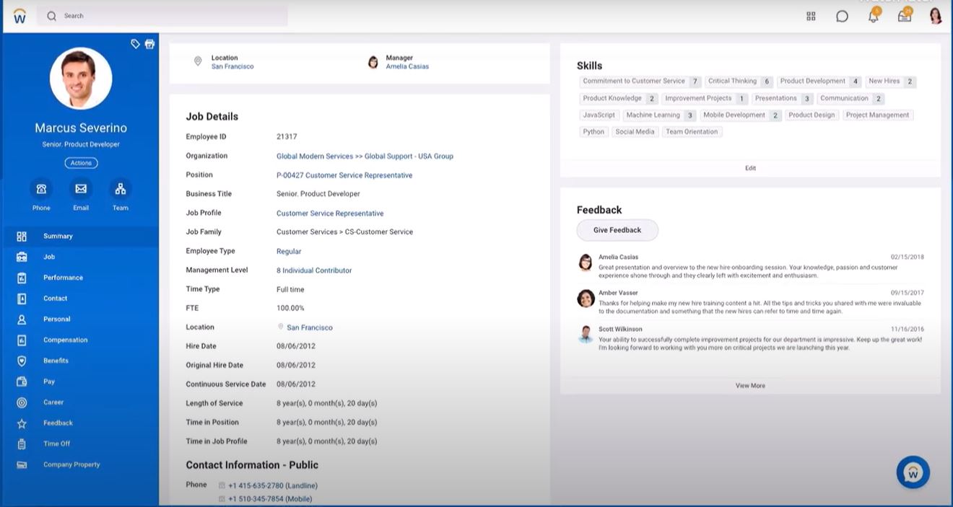
Task: Click the printer icon in profile header
Action: 149,44
